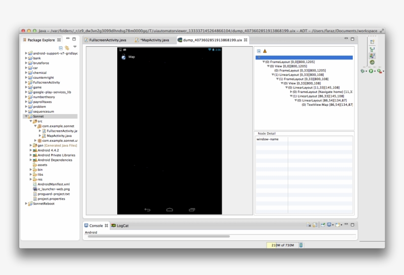Image resolution: width=404 pixels, height=275 pixels.
Task: Click the green Run button in toolbar
Action: click(x=371, y=71)
